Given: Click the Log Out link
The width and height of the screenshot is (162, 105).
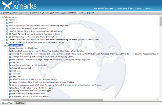Looking at the screenshot, I should tap(148, 8).
